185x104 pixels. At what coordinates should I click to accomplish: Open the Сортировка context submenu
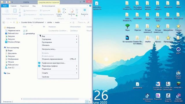(58, 39)
